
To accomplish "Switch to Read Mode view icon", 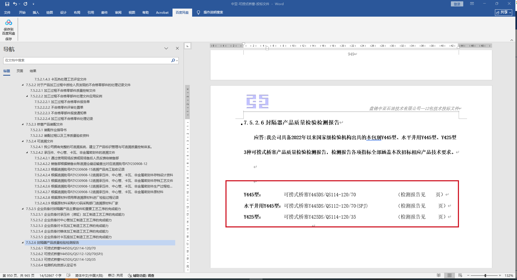I will [439, 275].
